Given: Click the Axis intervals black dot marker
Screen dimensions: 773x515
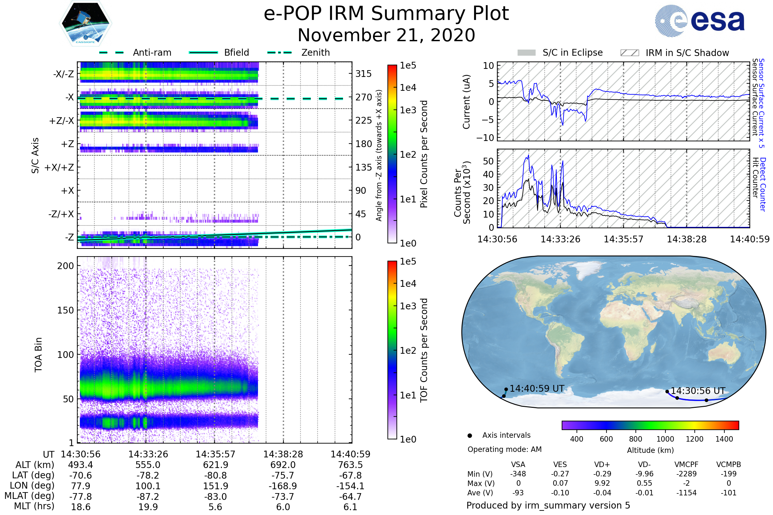Looking at the screenshot, I should pos(470,435).
